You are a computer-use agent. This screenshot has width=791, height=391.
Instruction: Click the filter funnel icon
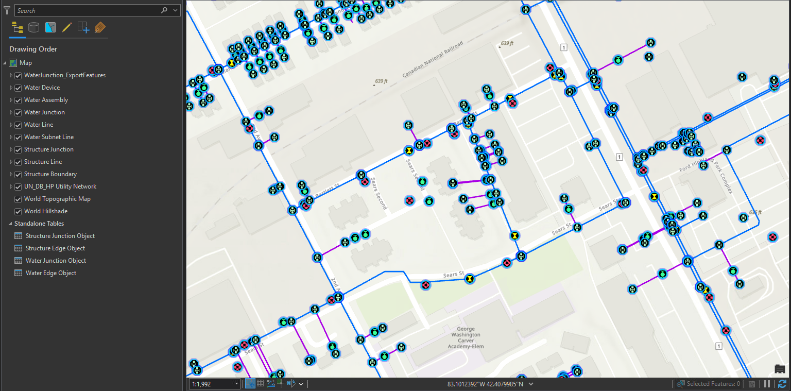7,10
